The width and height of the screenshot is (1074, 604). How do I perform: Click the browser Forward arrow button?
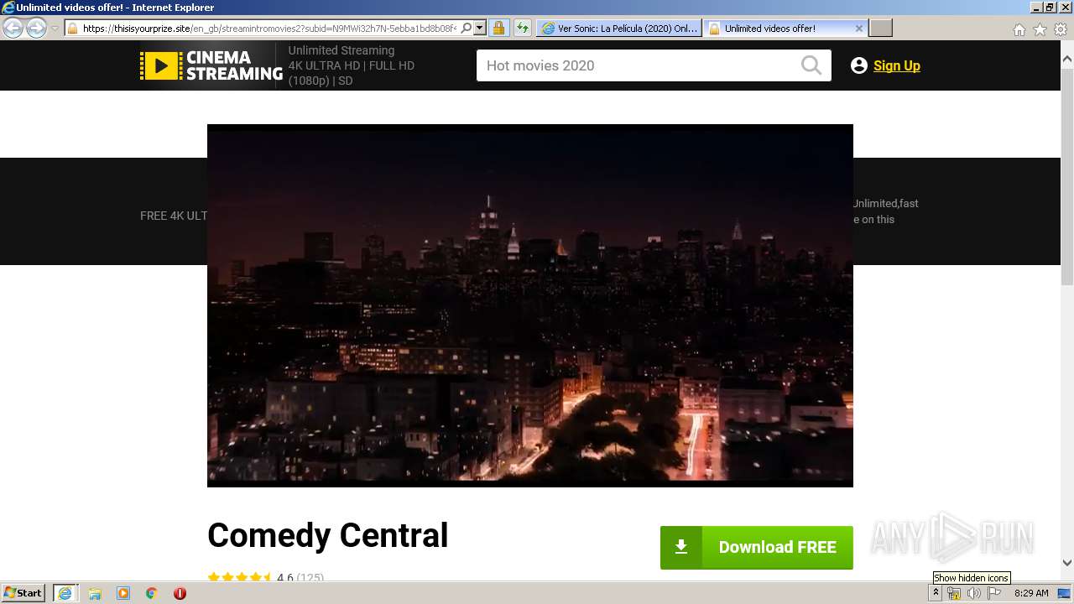(36, 28)
